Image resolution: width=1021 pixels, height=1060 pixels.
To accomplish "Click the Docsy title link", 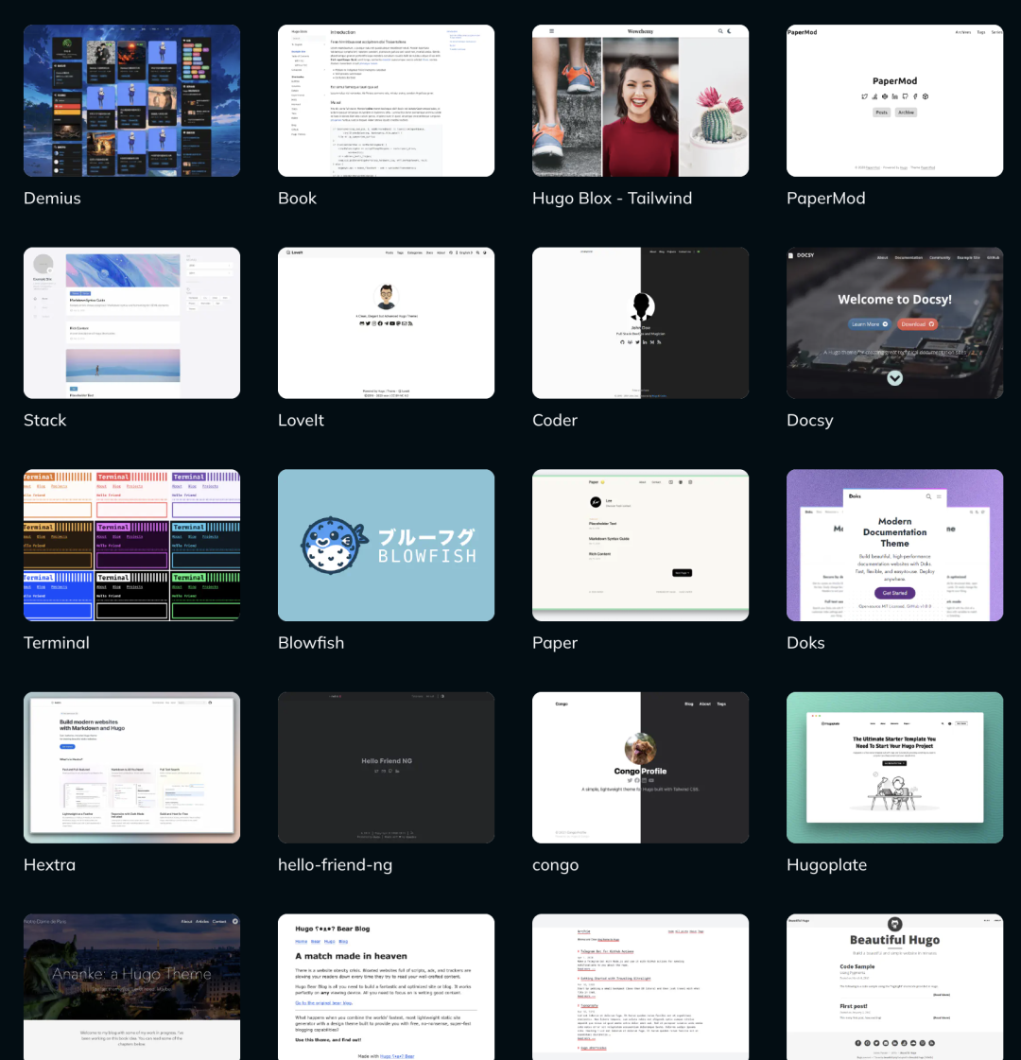I will (x=809, y=421).
